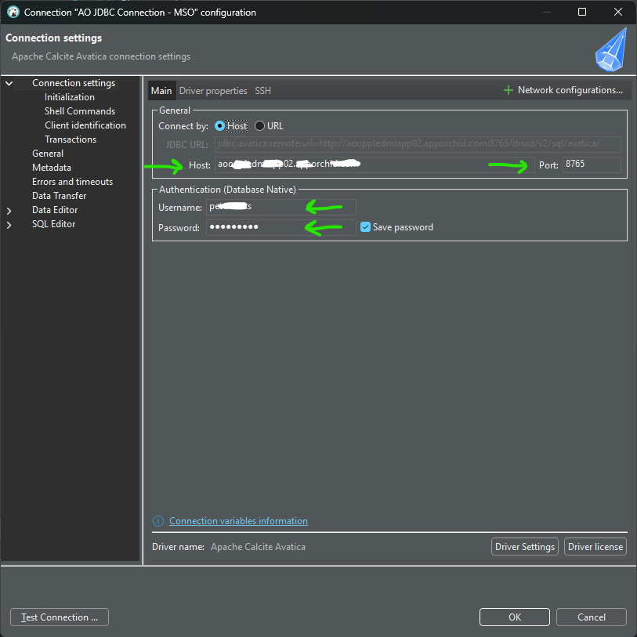
Task: Open Driver Settings
Action: (525, 547)
